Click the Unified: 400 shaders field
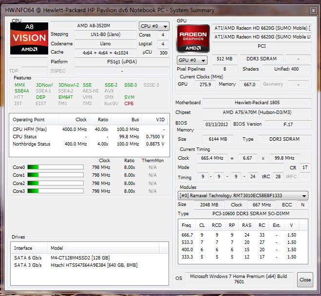The height and width of the screenshot is (296, 321). 286,69
